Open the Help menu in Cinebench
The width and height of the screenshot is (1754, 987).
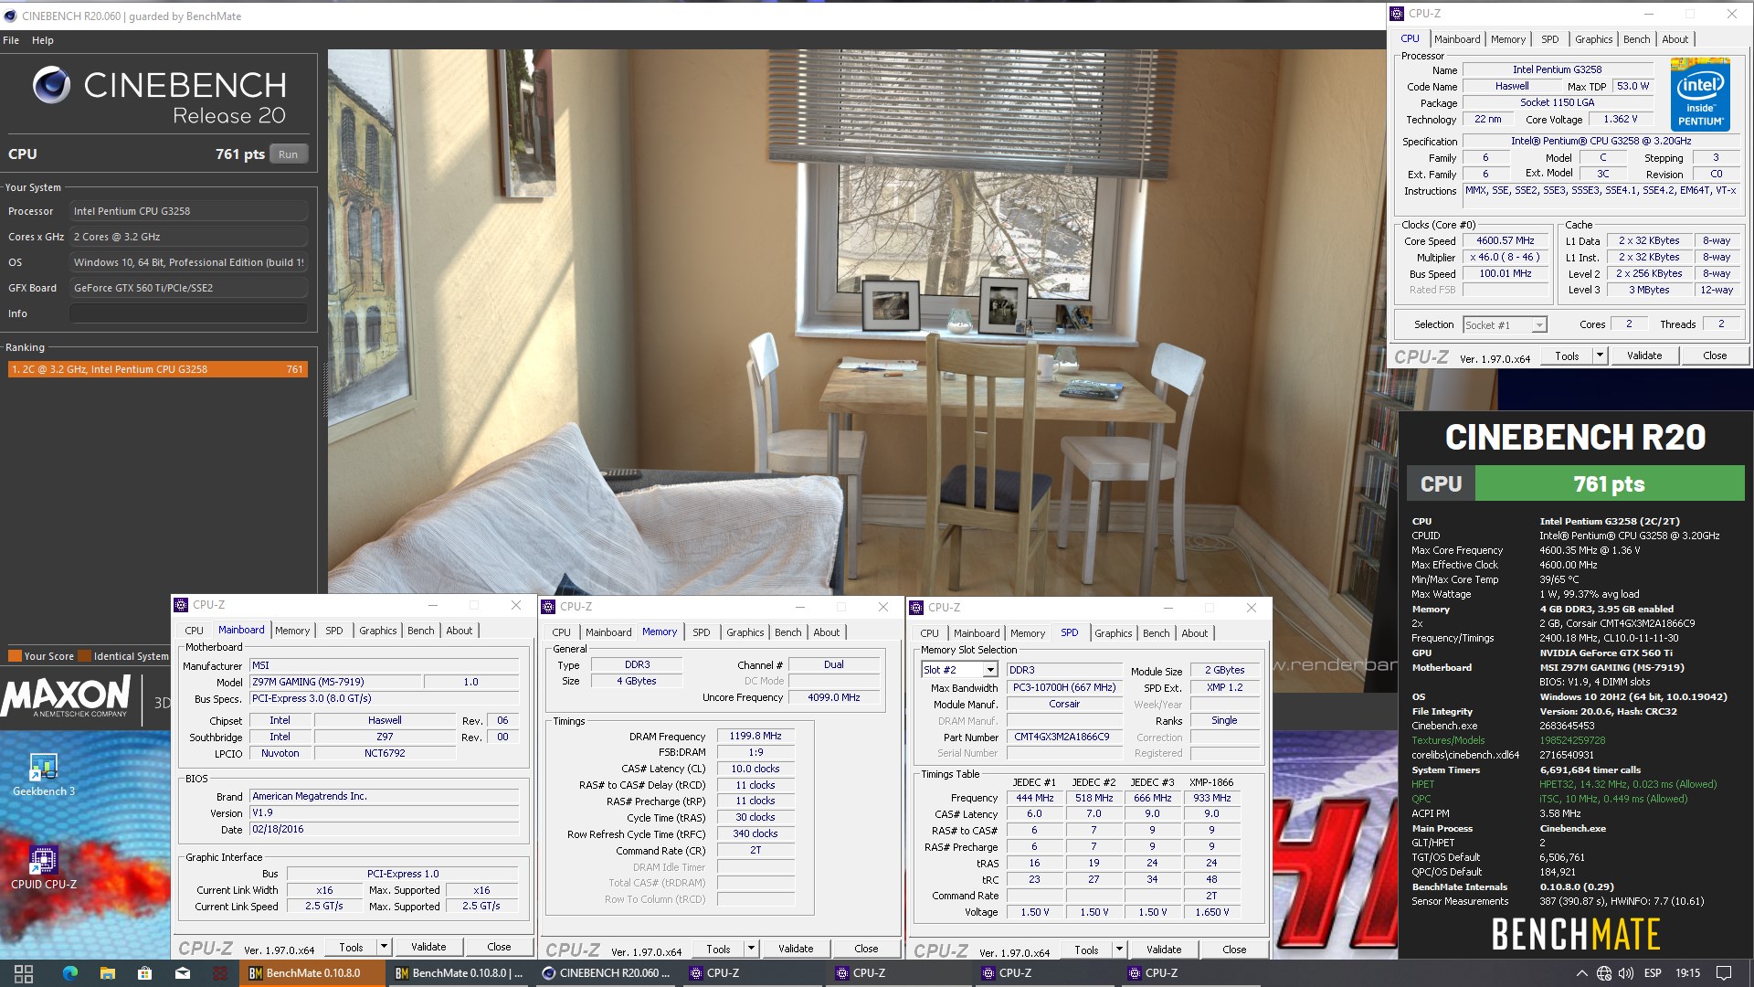point(43,40)
